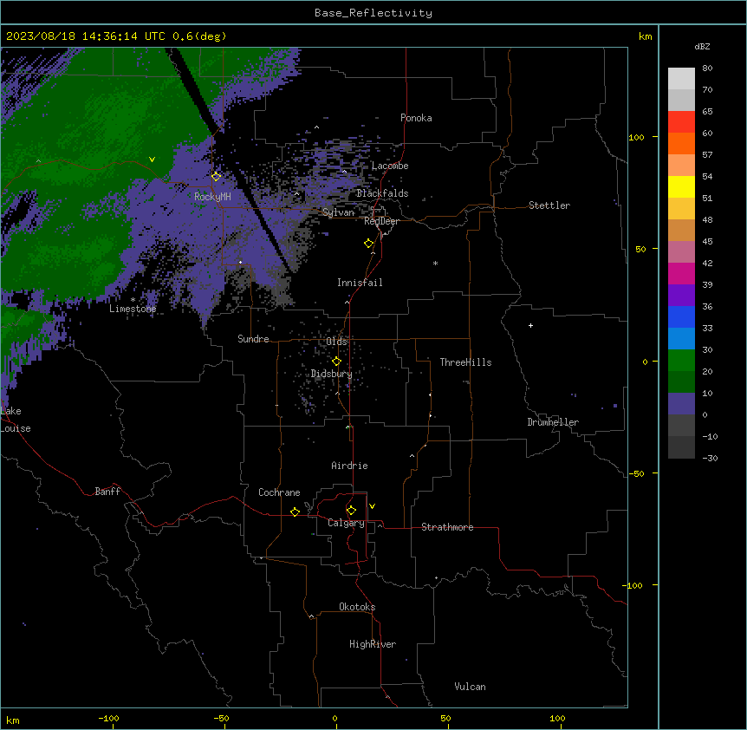This screenshot has height=730, width=747.
Task: Select the light blue 33 dBZ legend swatch
Action: click(681, 338)
